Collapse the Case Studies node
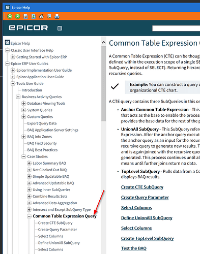 24,156
